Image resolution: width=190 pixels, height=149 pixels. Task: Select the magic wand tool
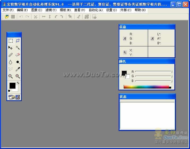coord(18,48)
